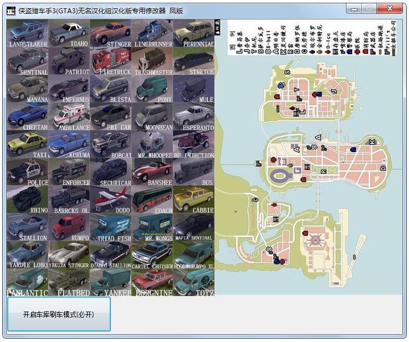The height and width of the screenshot is (342, 409).
Task: Select the Landstalker vehicle icon
Action: pos(27,33)
